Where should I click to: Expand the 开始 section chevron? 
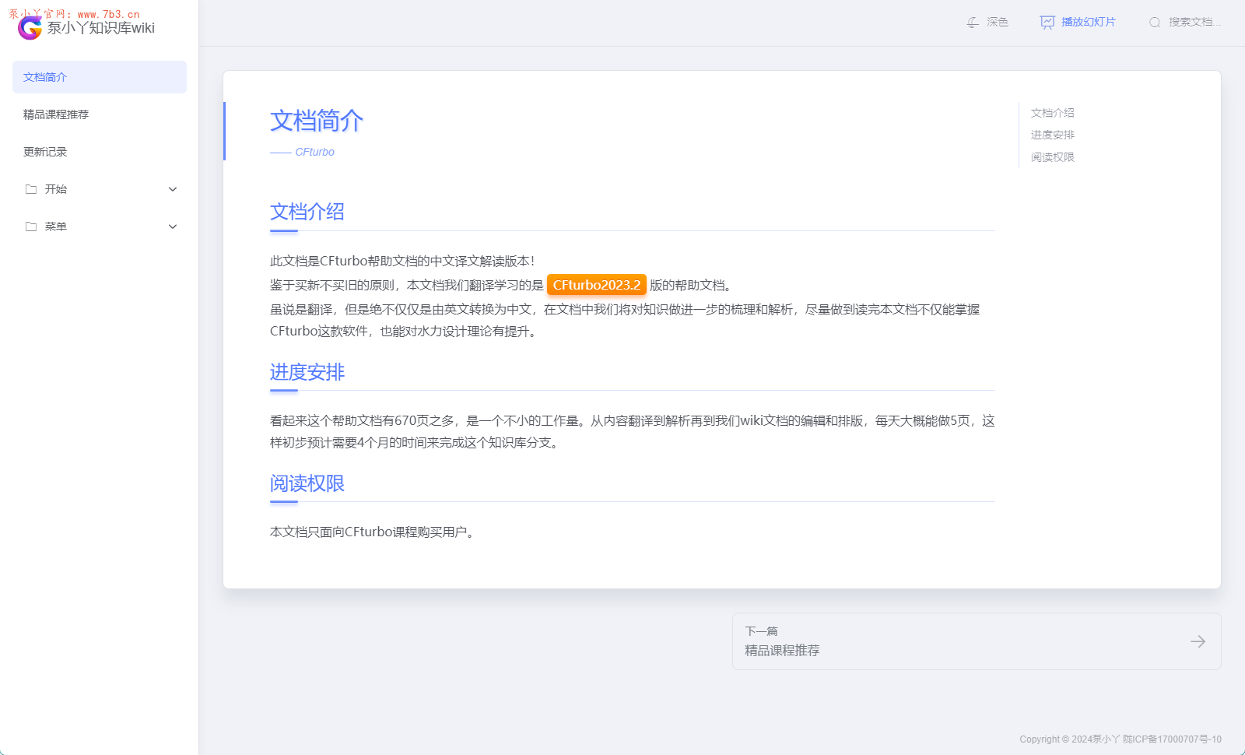pyautogui.click(x=173, y=189)
